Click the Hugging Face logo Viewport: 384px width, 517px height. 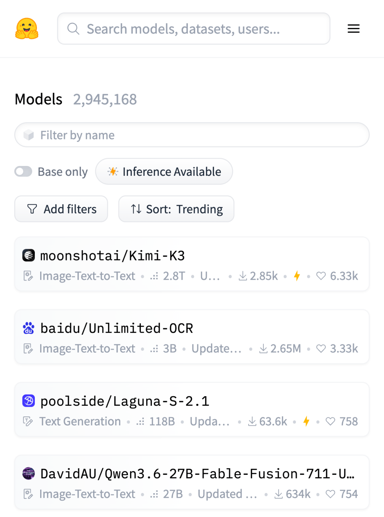pyautogui.click(x=27, y=28)
